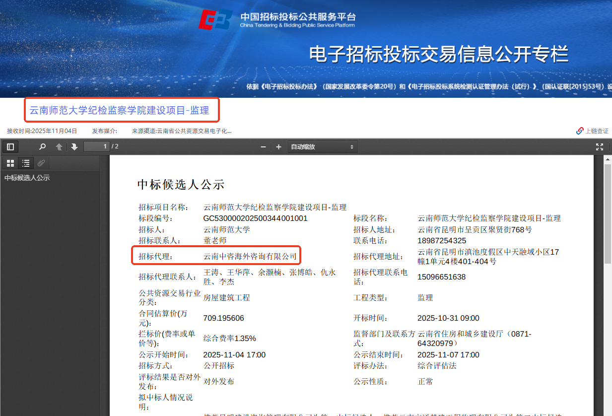Open the find-in-document search tool
612x416 pixels.
(43, 147)
